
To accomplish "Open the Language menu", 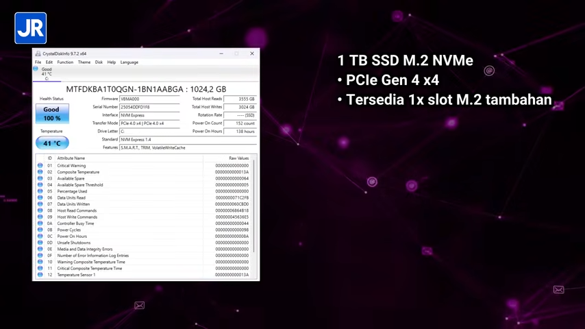I will (x=129, y=62).
